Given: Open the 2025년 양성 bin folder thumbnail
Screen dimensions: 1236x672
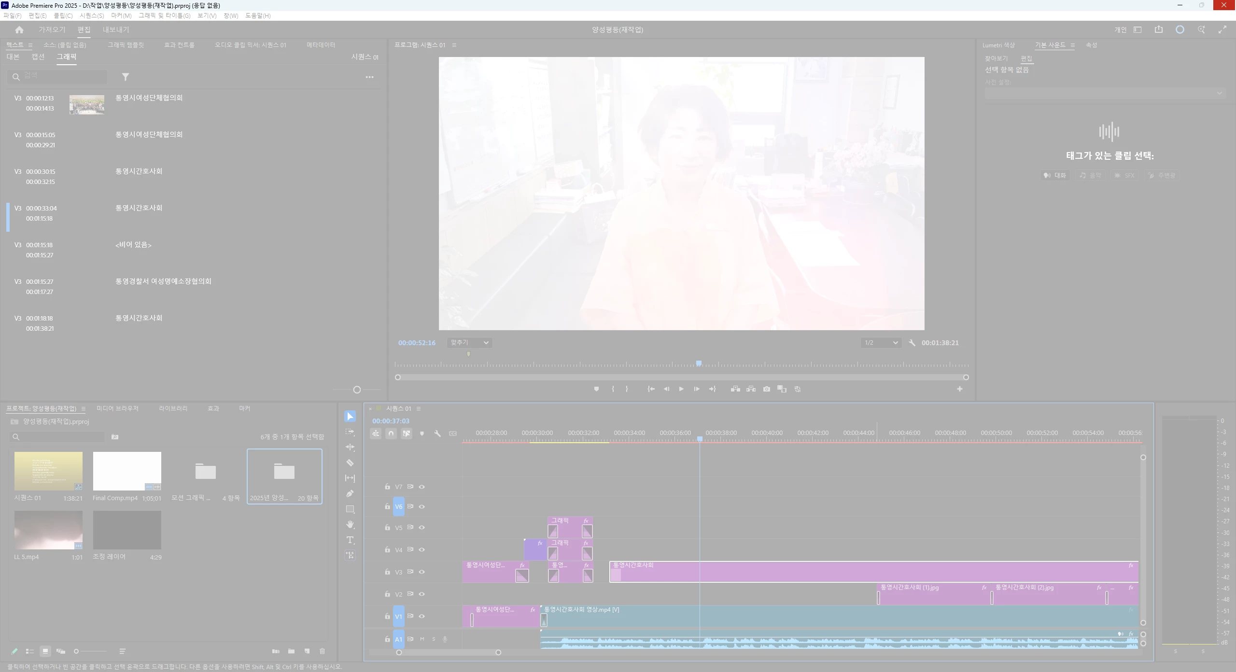Looking at the screenshot, I should tap(284, 471).
